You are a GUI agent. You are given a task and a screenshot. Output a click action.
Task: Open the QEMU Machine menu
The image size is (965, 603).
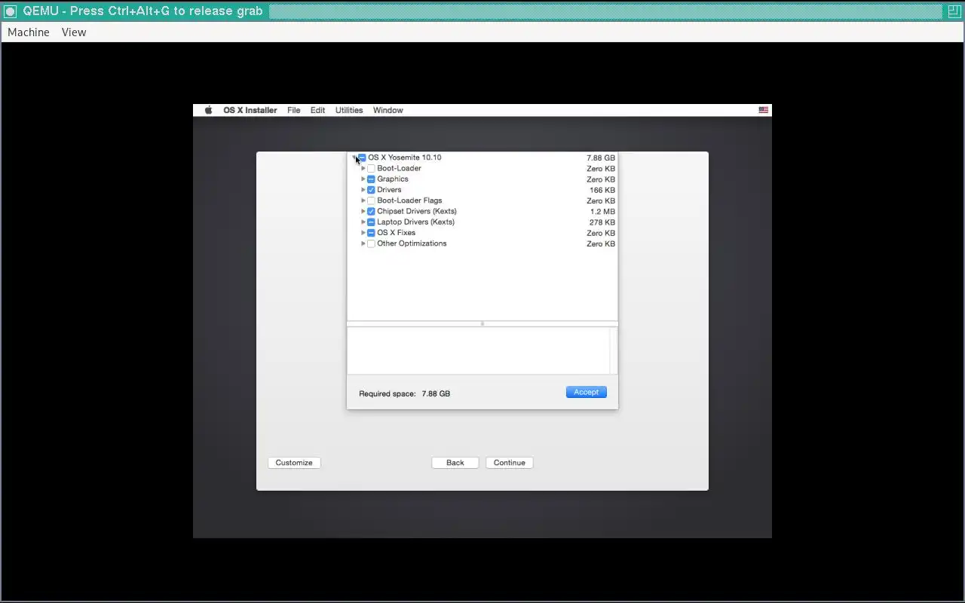click(29, 32)
